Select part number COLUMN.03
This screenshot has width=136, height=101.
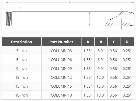pyautogui.click(x=61, y=51)
